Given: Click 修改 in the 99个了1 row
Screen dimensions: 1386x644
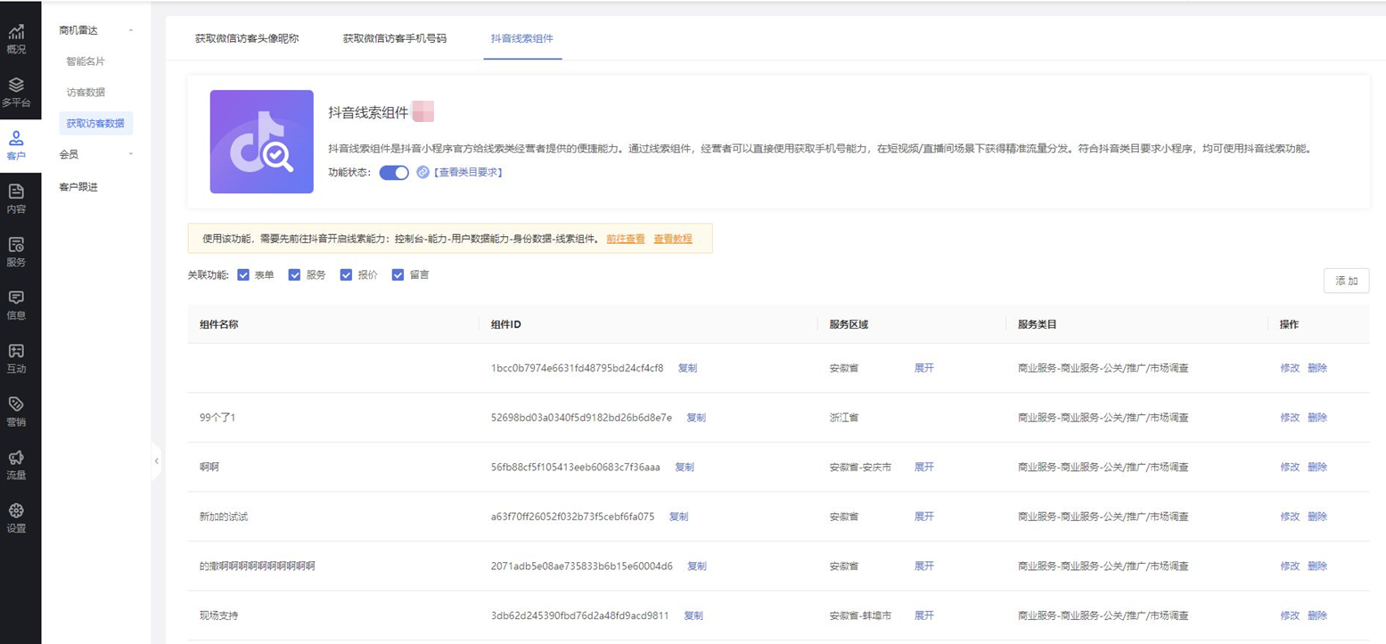Looking at the screenshot, I should coord(1290,418).
